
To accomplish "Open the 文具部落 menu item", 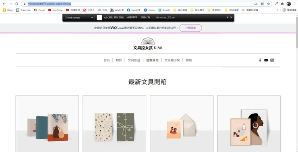I will (x=134, y=60).
